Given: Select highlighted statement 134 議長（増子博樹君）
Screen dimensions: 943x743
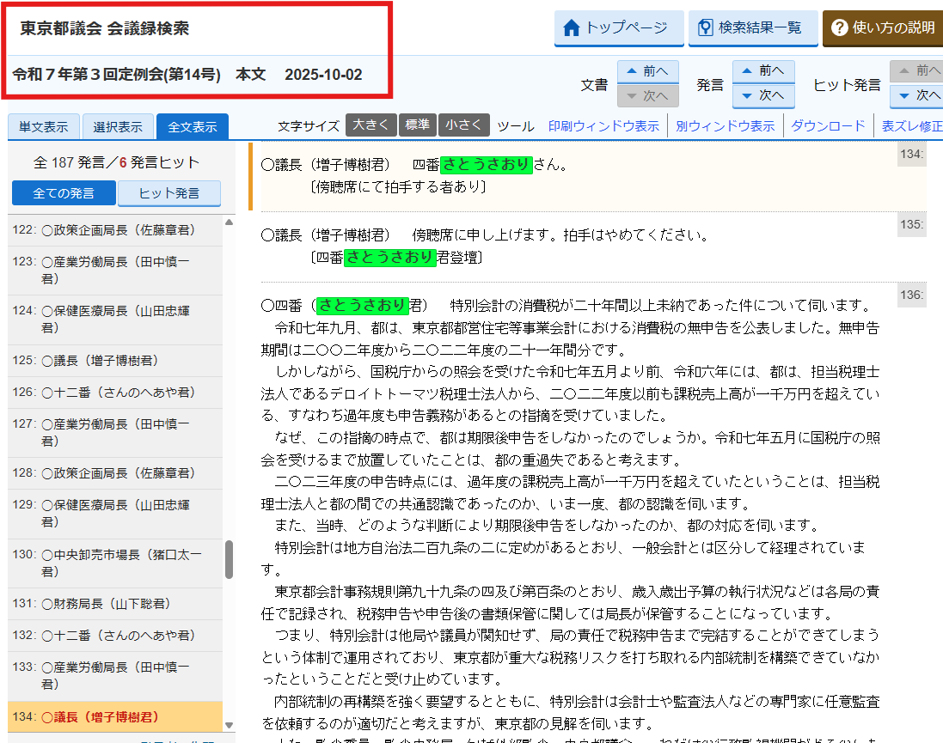Looking at the screenshot, I should click(x=115, y=717).
